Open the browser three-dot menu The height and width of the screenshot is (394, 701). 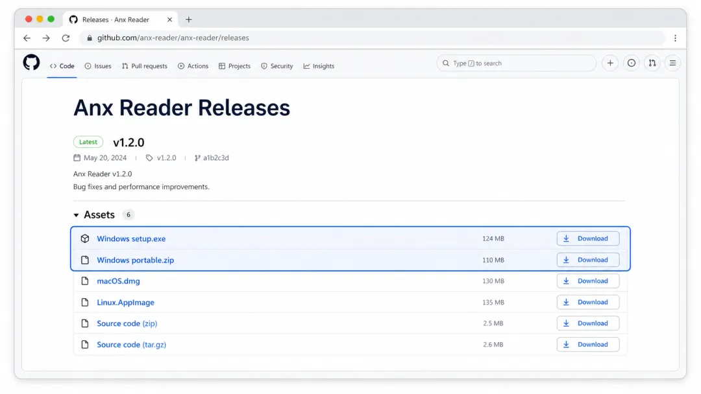click(675, 38)
